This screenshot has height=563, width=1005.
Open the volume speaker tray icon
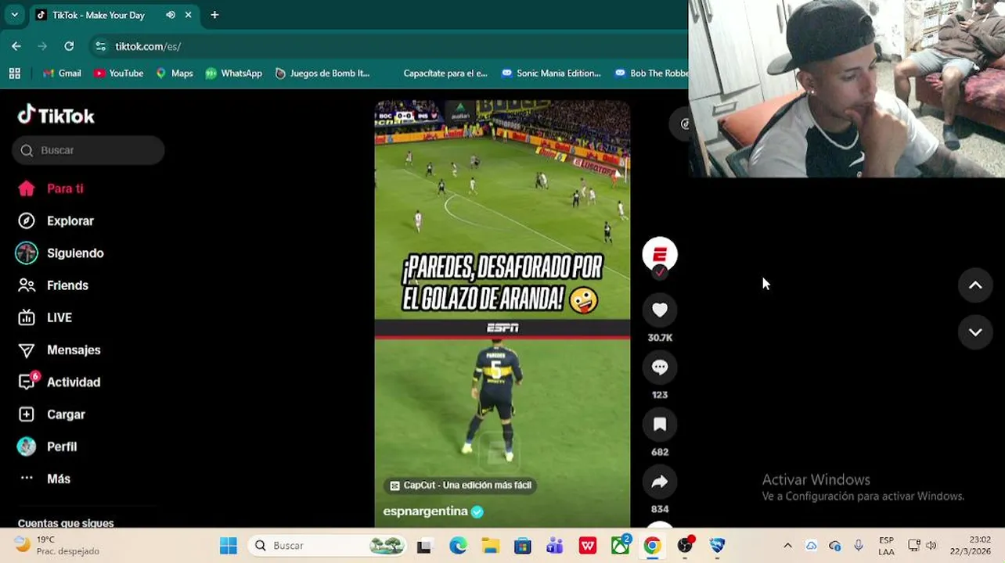tap(931, 546)
